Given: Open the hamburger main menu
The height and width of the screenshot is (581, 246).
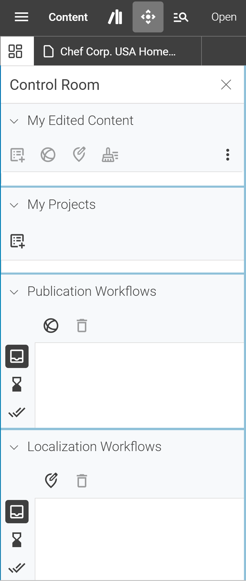Looking at the screenshot, I should [x=22, y=17].
